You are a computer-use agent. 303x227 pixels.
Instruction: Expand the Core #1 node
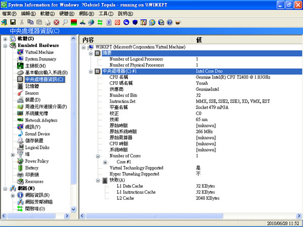point(105,162)
